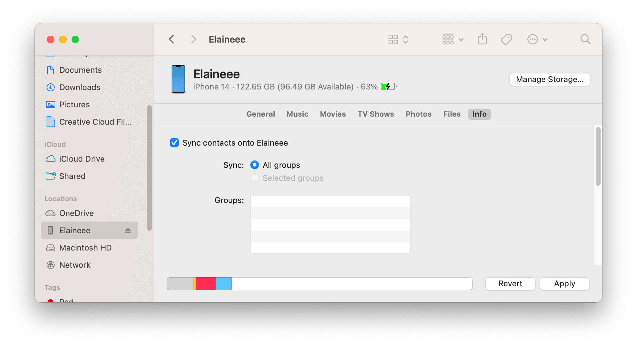Screen dimensions: 637x348
Task: Open the group-by grid dropdown
Action: [x=453, y=39]
